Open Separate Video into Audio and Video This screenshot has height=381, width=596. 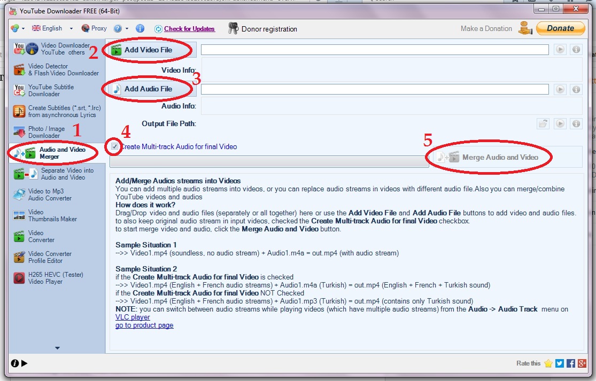point(53,174)
